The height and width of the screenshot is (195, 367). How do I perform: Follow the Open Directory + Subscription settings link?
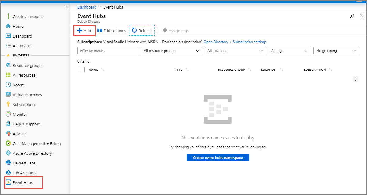point(235,42)
